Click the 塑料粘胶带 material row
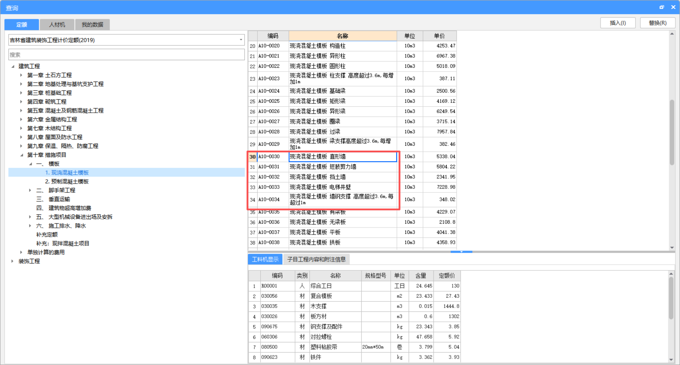The width and height of the screenshot is (680, 365). (355, 347)
